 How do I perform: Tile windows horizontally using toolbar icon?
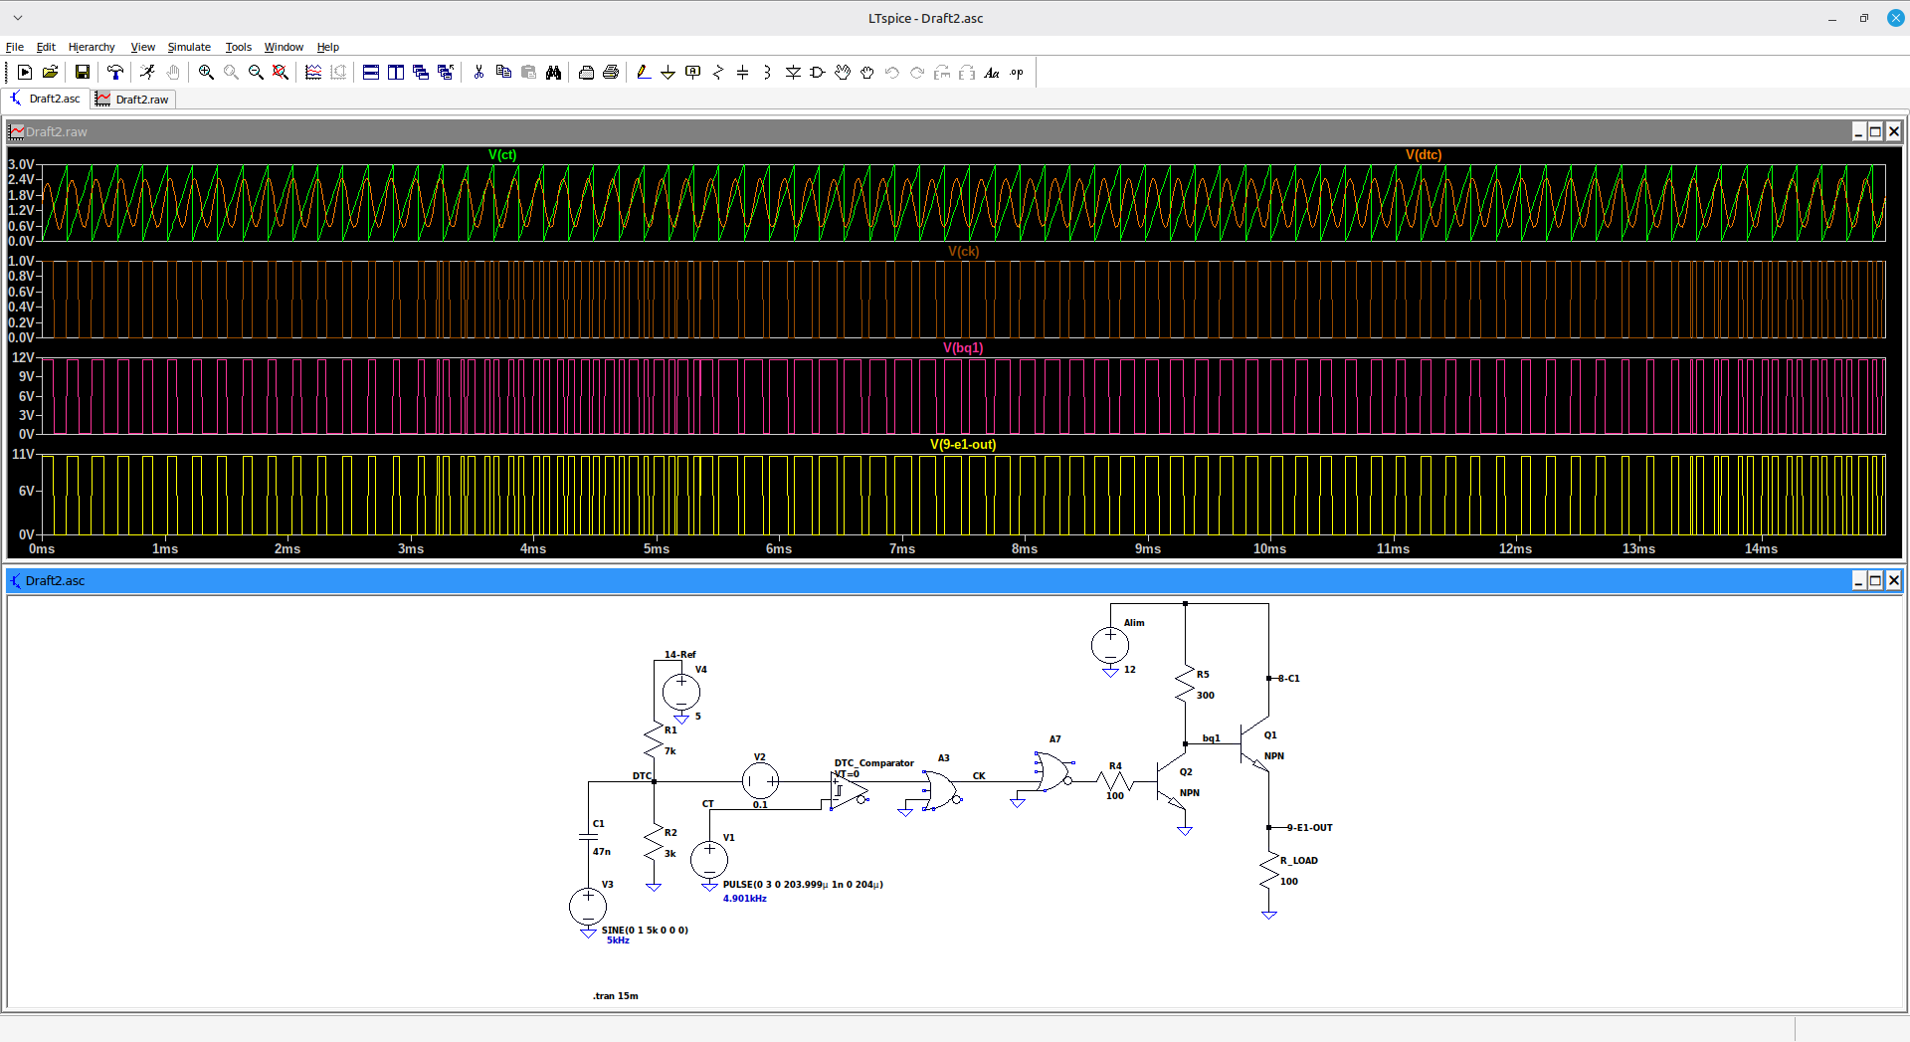(370, 72)
